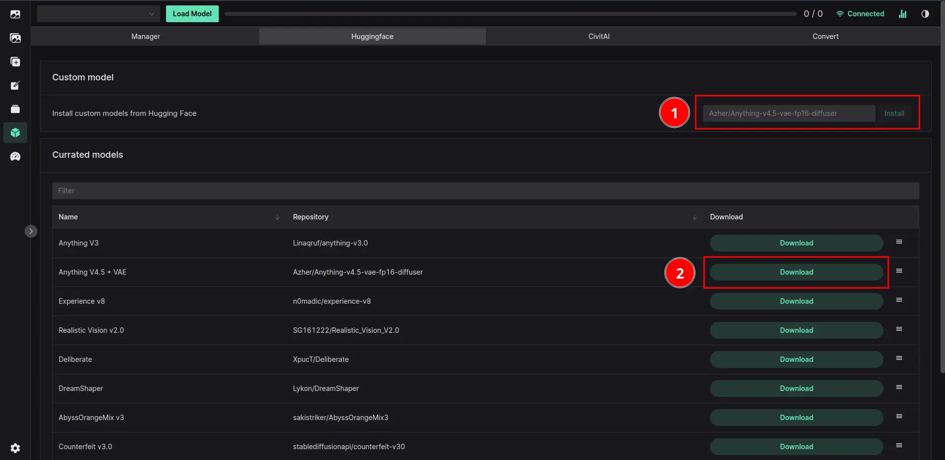Image resolution: width=945 pixels, height=460 pixels.
Task: Select the sakistriker/AbyssOrangeMix3 repository text
Action: pyautogui.click(x=340, y=418)
